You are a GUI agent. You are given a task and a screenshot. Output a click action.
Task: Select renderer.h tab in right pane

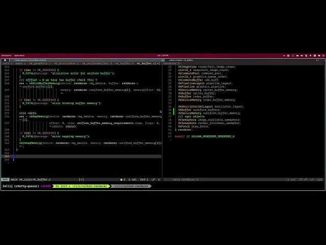point(172,63)
